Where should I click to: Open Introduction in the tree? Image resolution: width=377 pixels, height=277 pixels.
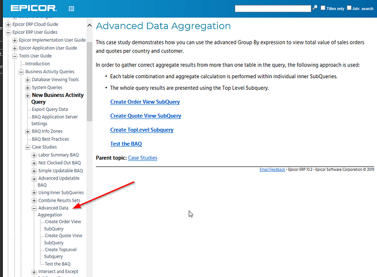(x=38, y=64)
